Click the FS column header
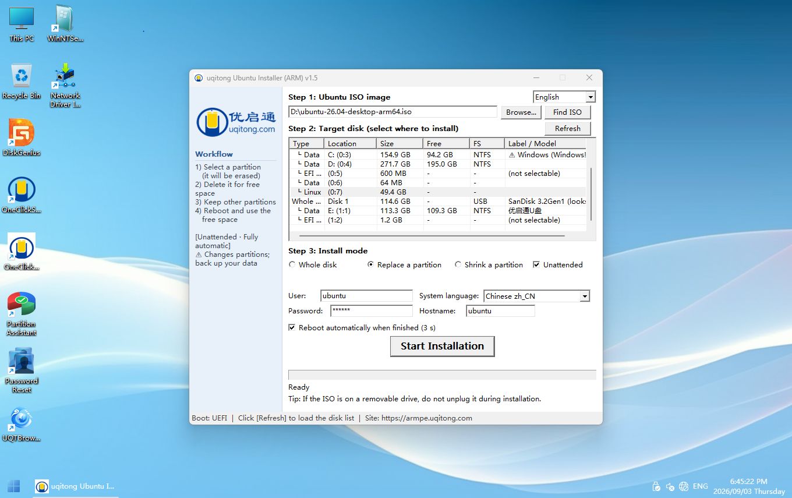 (487, 143)
